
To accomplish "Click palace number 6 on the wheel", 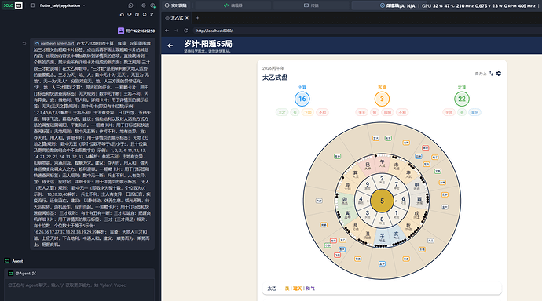I will (x=403, y=200).
